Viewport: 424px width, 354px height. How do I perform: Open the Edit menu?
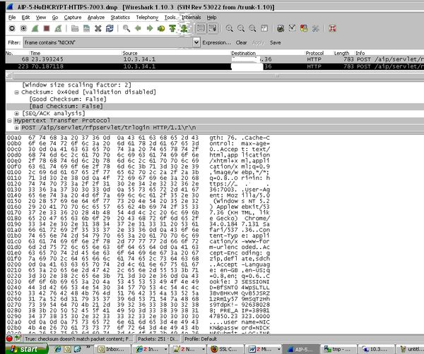pos(25,17)
